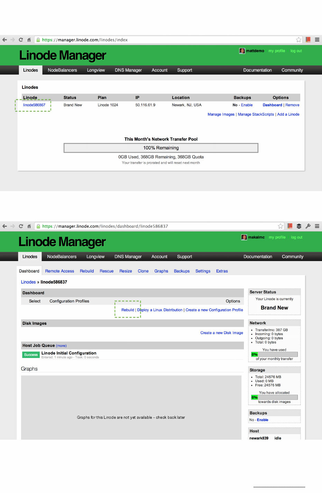Open the Chrome menu in top window
Screen dimensions: 322x493
click(317, 40)
